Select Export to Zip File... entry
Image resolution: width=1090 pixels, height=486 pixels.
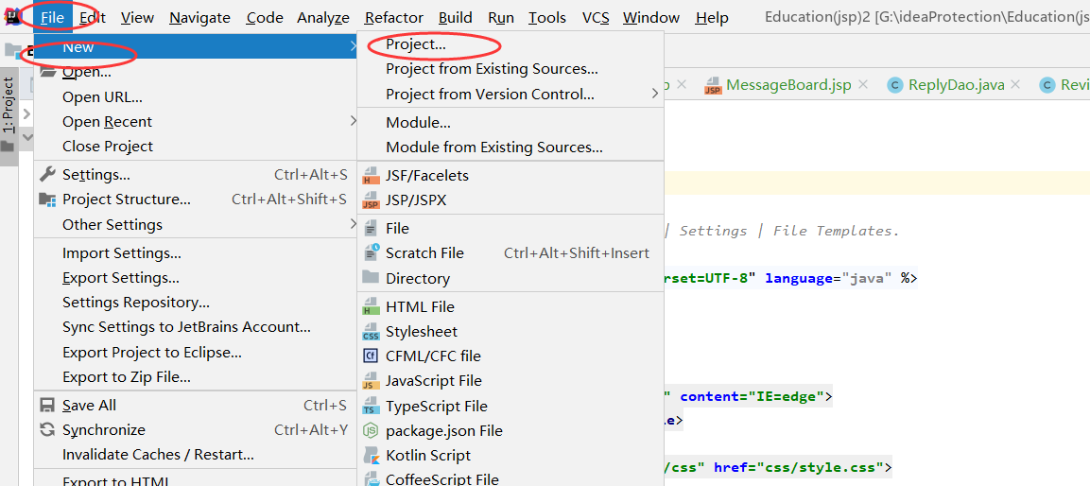pyautogui.click(x=127, y=377)
